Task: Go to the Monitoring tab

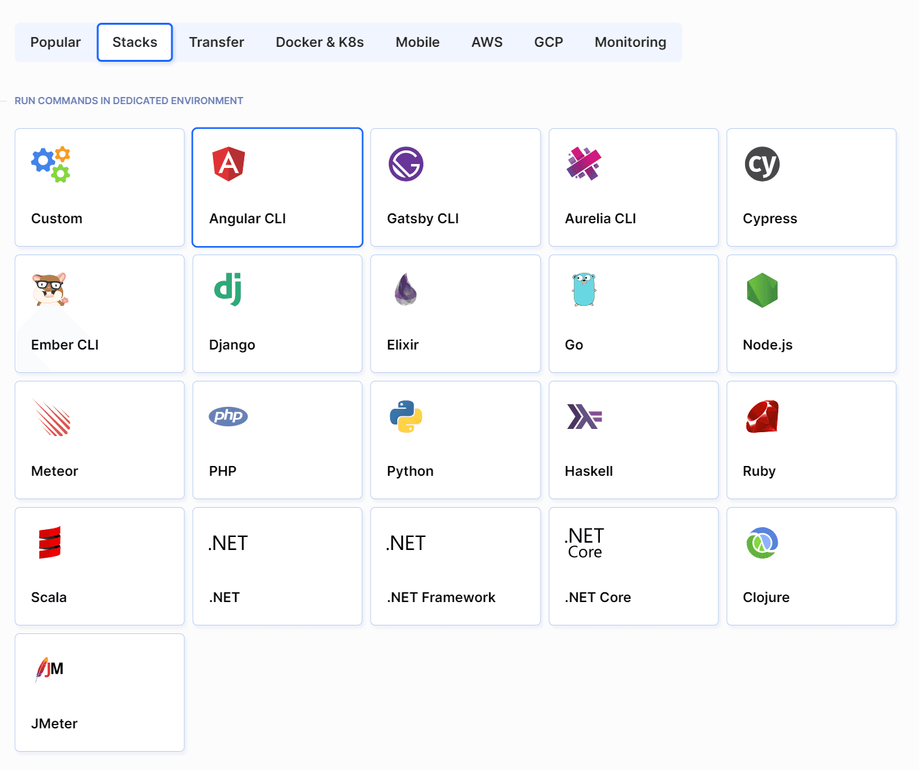Action: [630, 42]
